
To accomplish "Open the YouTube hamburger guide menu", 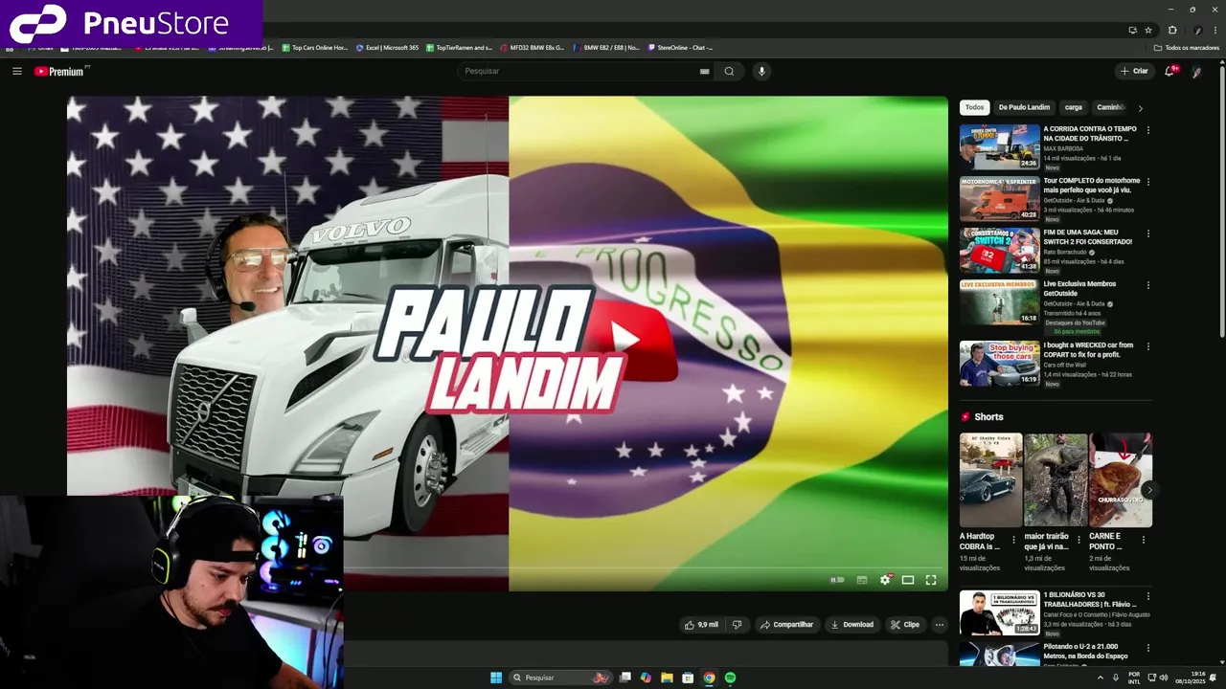I will 16,71.
